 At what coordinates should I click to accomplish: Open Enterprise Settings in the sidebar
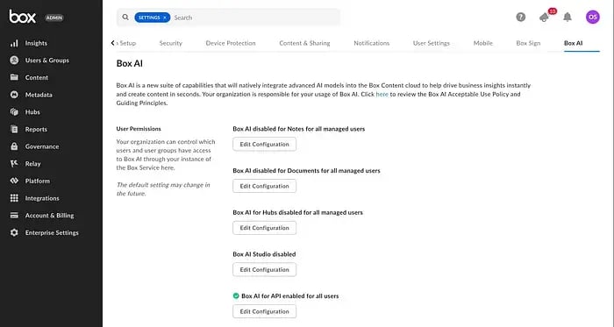52,232
